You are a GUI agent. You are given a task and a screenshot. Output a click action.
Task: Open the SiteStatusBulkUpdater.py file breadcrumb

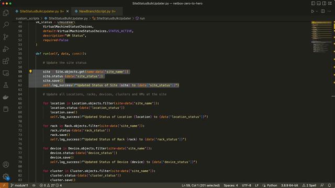(x=66, y=18)
